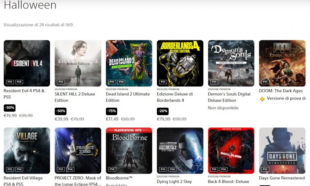The width and height of the screenshot is (310, 186).
Task: Click the -75% discount badge for Dead Island 2
Action: (112, 111)
